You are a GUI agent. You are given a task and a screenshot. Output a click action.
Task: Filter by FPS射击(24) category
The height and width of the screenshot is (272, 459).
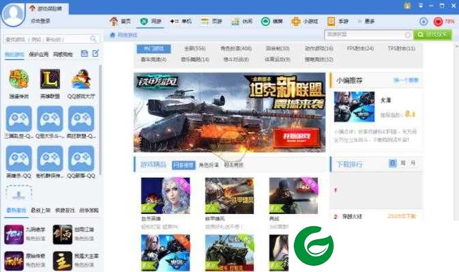point(360,49)
